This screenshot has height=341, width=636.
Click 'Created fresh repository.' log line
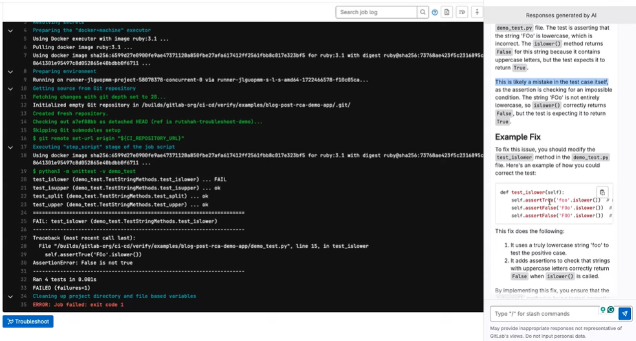click(x=71, y=113)
